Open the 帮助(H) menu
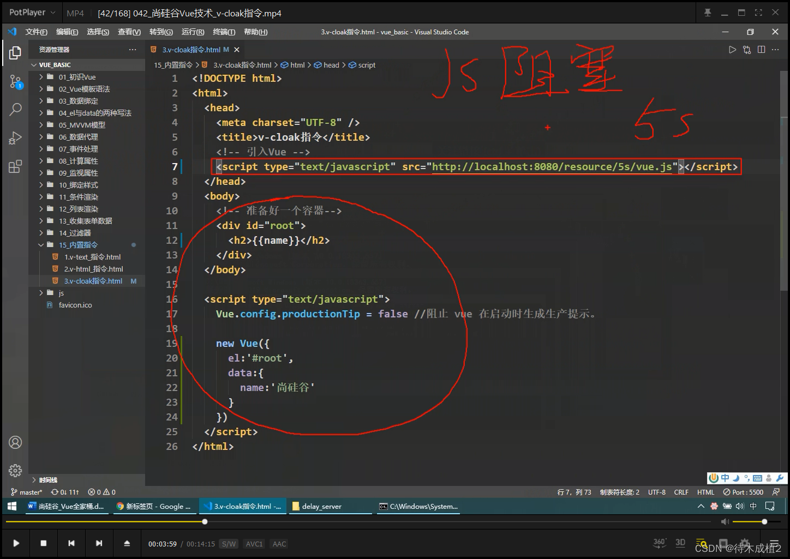The height and width of the screenshot is (559, 790). pos(255,32)
